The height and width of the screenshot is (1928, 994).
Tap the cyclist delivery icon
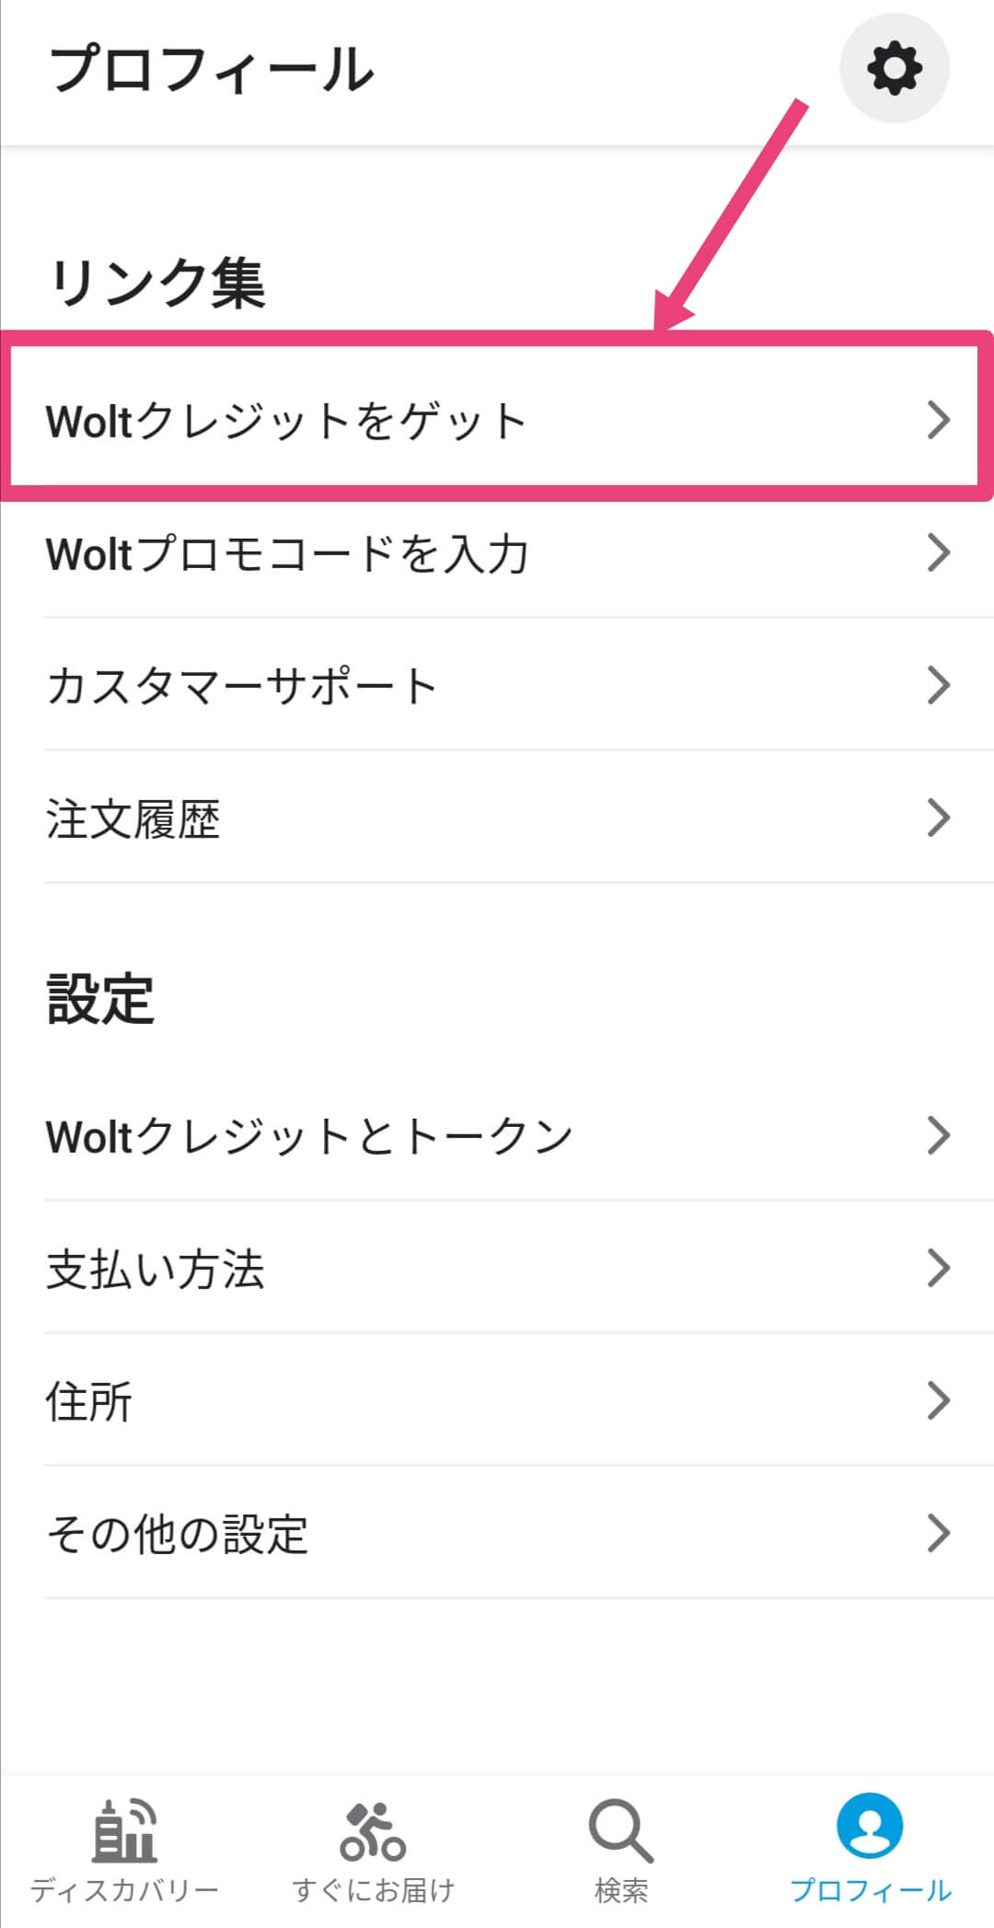click(373, 1830)
